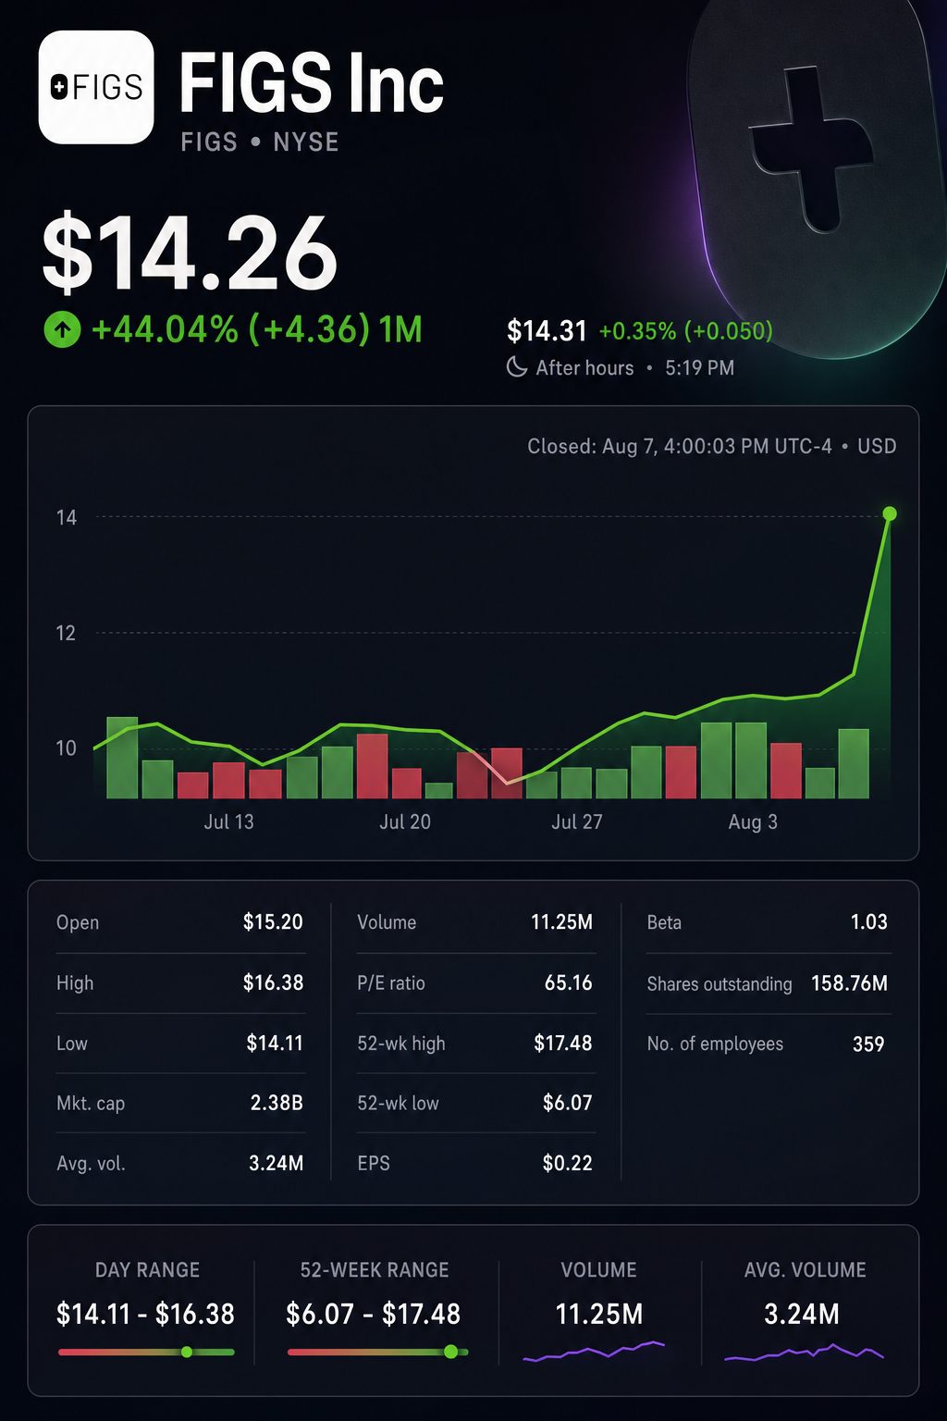Click the 52-WEEK RANGE heading
The height and width of the screenshot is (1421, 947).
pyautogui.click(x=375, y=1270)
